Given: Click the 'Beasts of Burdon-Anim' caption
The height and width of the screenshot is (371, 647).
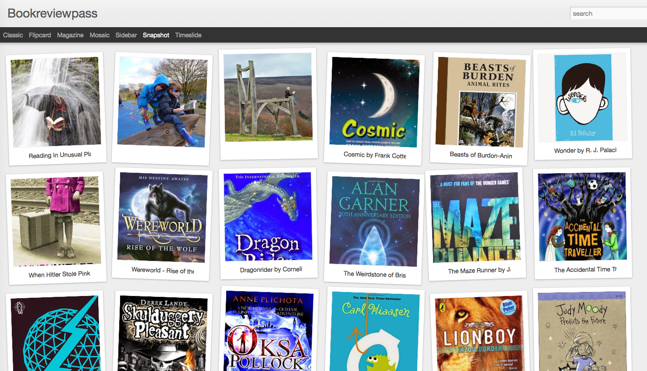Looking at the screenshot, I should [481, 155].
